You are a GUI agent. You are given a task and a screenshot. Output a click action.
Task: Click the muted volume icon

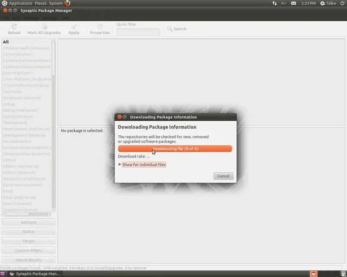coord(284,3)
